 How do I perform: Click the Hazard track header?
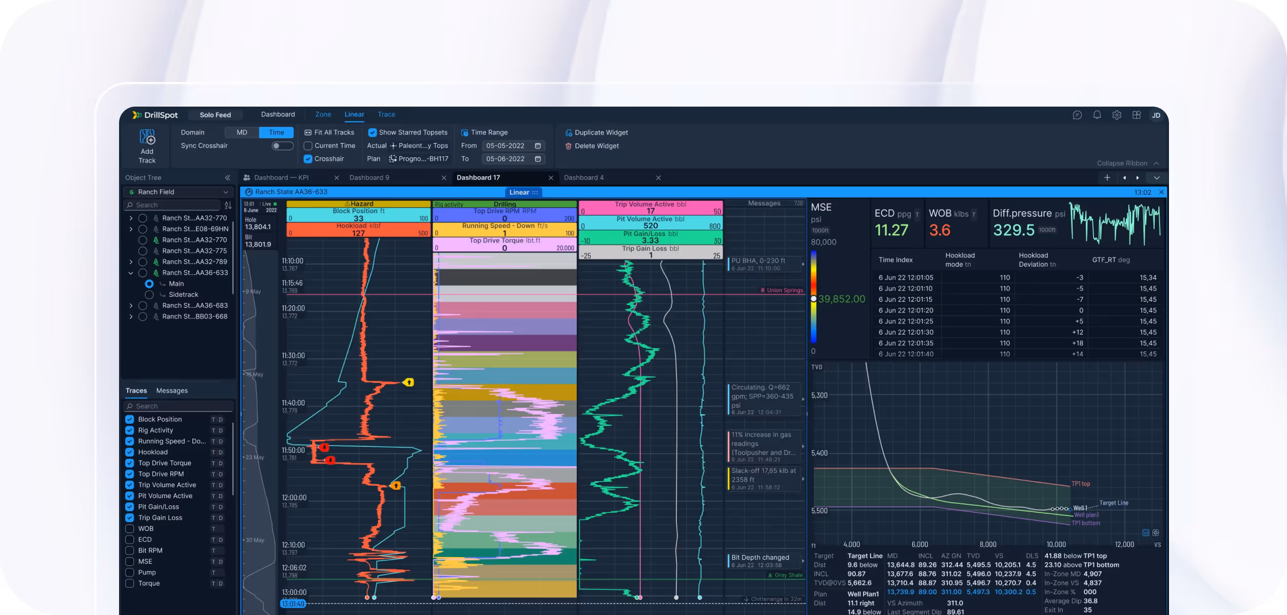[x=358, y=204]
